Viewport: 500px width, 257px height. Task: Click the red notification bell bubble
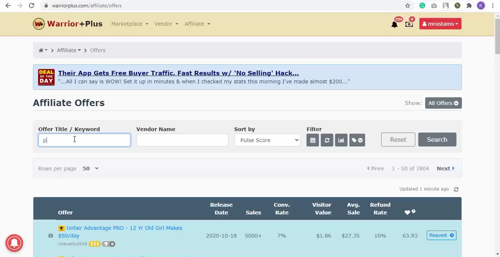tap(14, 243)
